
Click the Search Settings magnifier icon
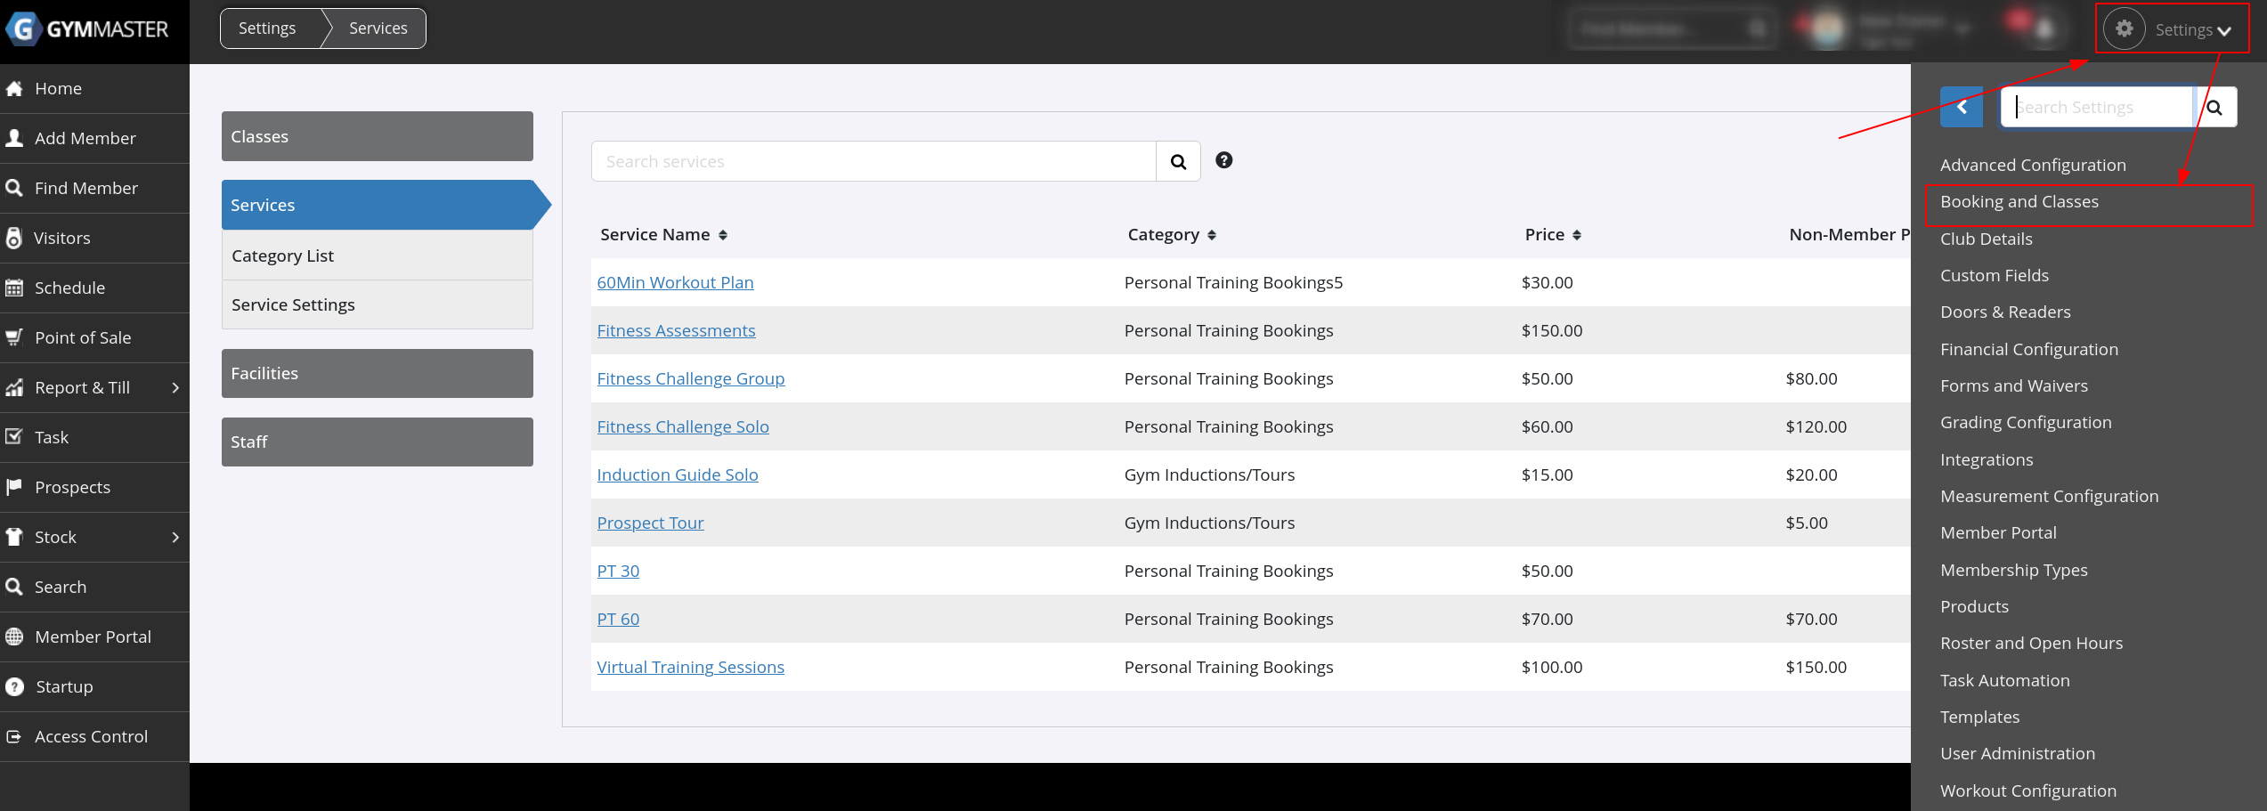point(2214,108)
